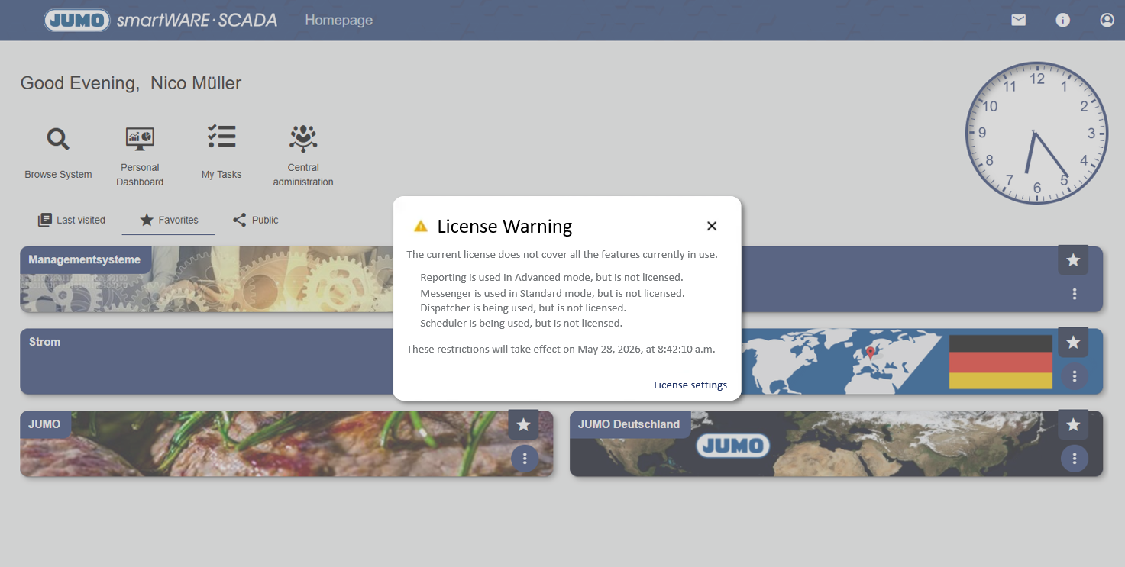The height and width of the screenshot is (567, 1125).
Task: Open the My Tasks checklist icon
Action: click(221, 137)
